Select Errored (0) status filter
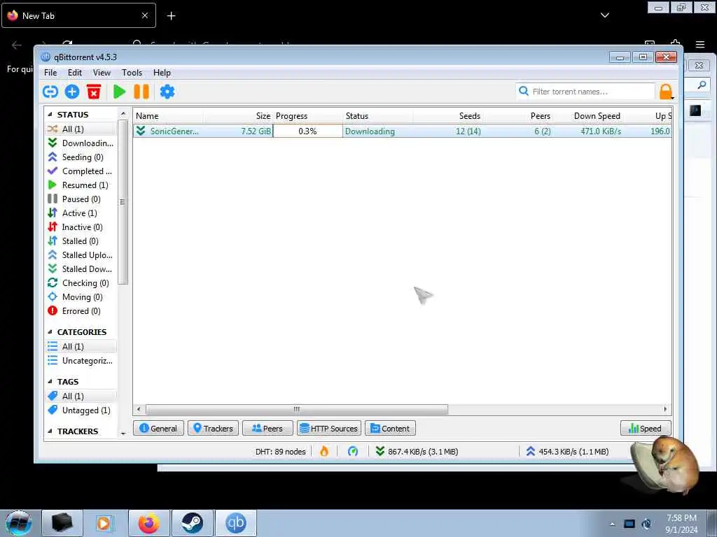 pos(81,311)
